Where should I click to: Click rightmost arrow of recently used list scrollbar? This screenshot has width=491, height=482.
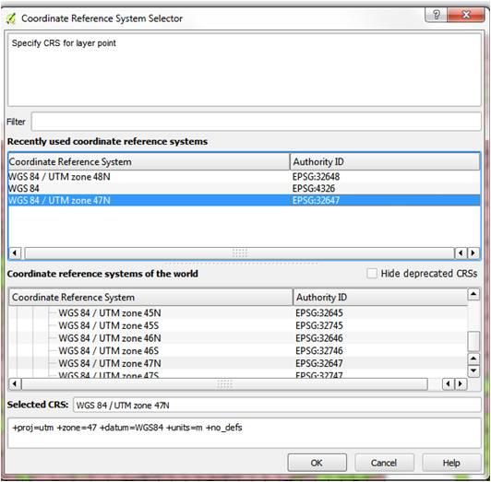pyautogui.click(x=473, y=253)
